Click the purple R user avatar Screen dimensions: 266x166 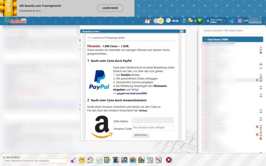[x=240, y=21]
